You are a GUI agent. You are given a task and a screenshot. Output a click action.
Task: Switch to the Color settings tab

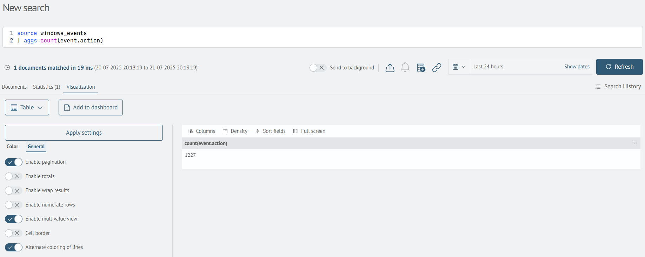coord(12,147)
